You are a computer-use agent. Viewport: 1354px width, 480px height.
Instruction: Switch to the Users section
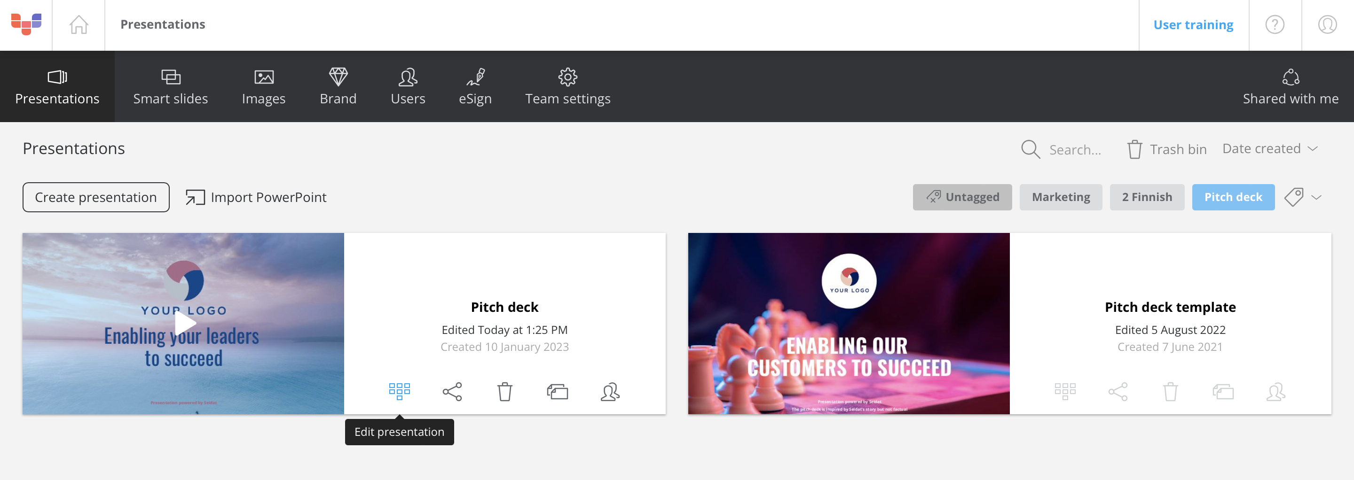coord(408,86)
